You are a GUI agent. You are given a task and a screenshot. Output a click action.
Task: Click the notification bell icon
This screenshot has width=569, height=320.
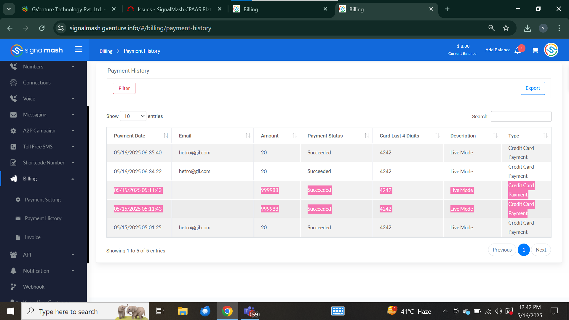[518, 50]
